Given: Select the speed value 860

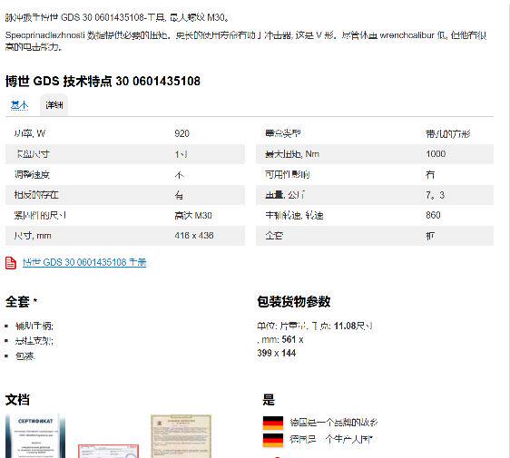Looking at the screenshot, I should pos(433,215).
